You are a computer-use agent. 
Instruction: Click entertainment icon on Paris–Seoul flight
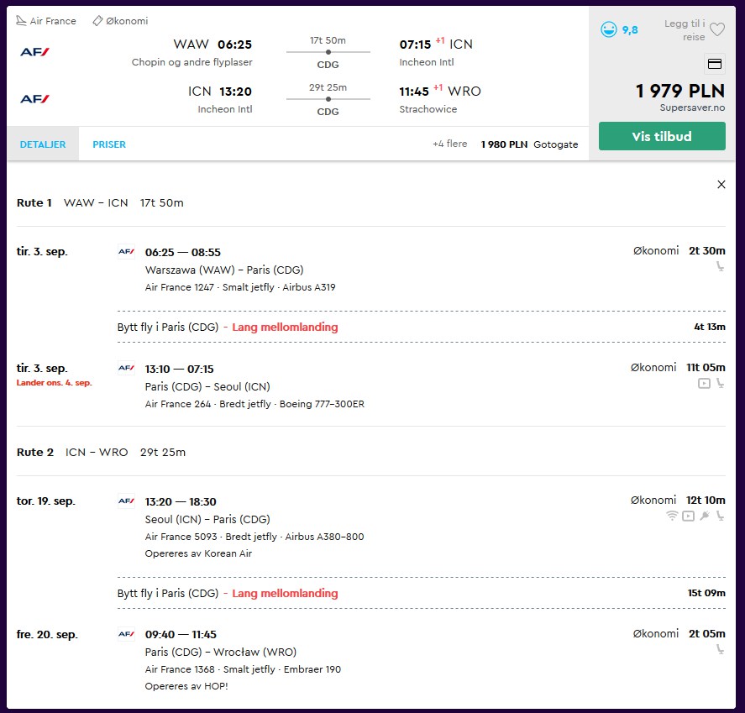click(x=704, y=383)
